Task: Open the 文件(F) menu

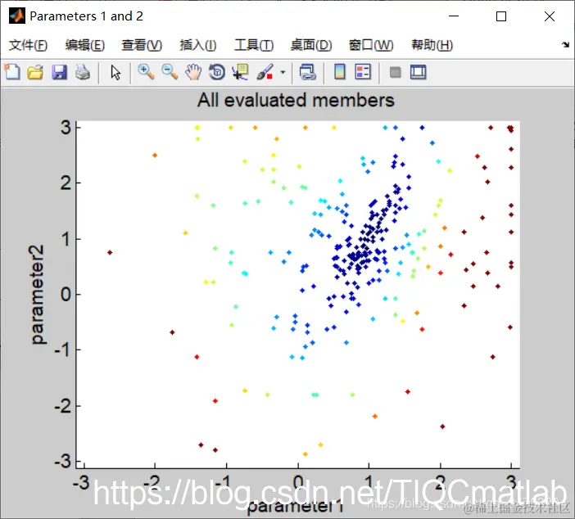Action: coord(28,45)
